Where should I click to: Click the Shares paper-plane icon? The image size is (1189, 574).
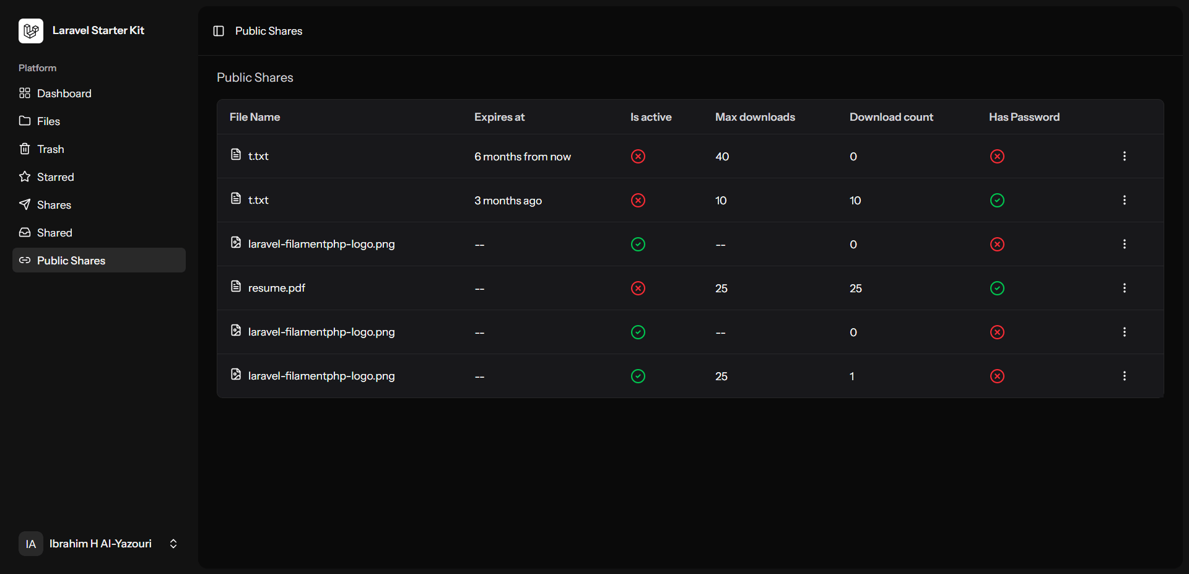click(x=25, y=204)
